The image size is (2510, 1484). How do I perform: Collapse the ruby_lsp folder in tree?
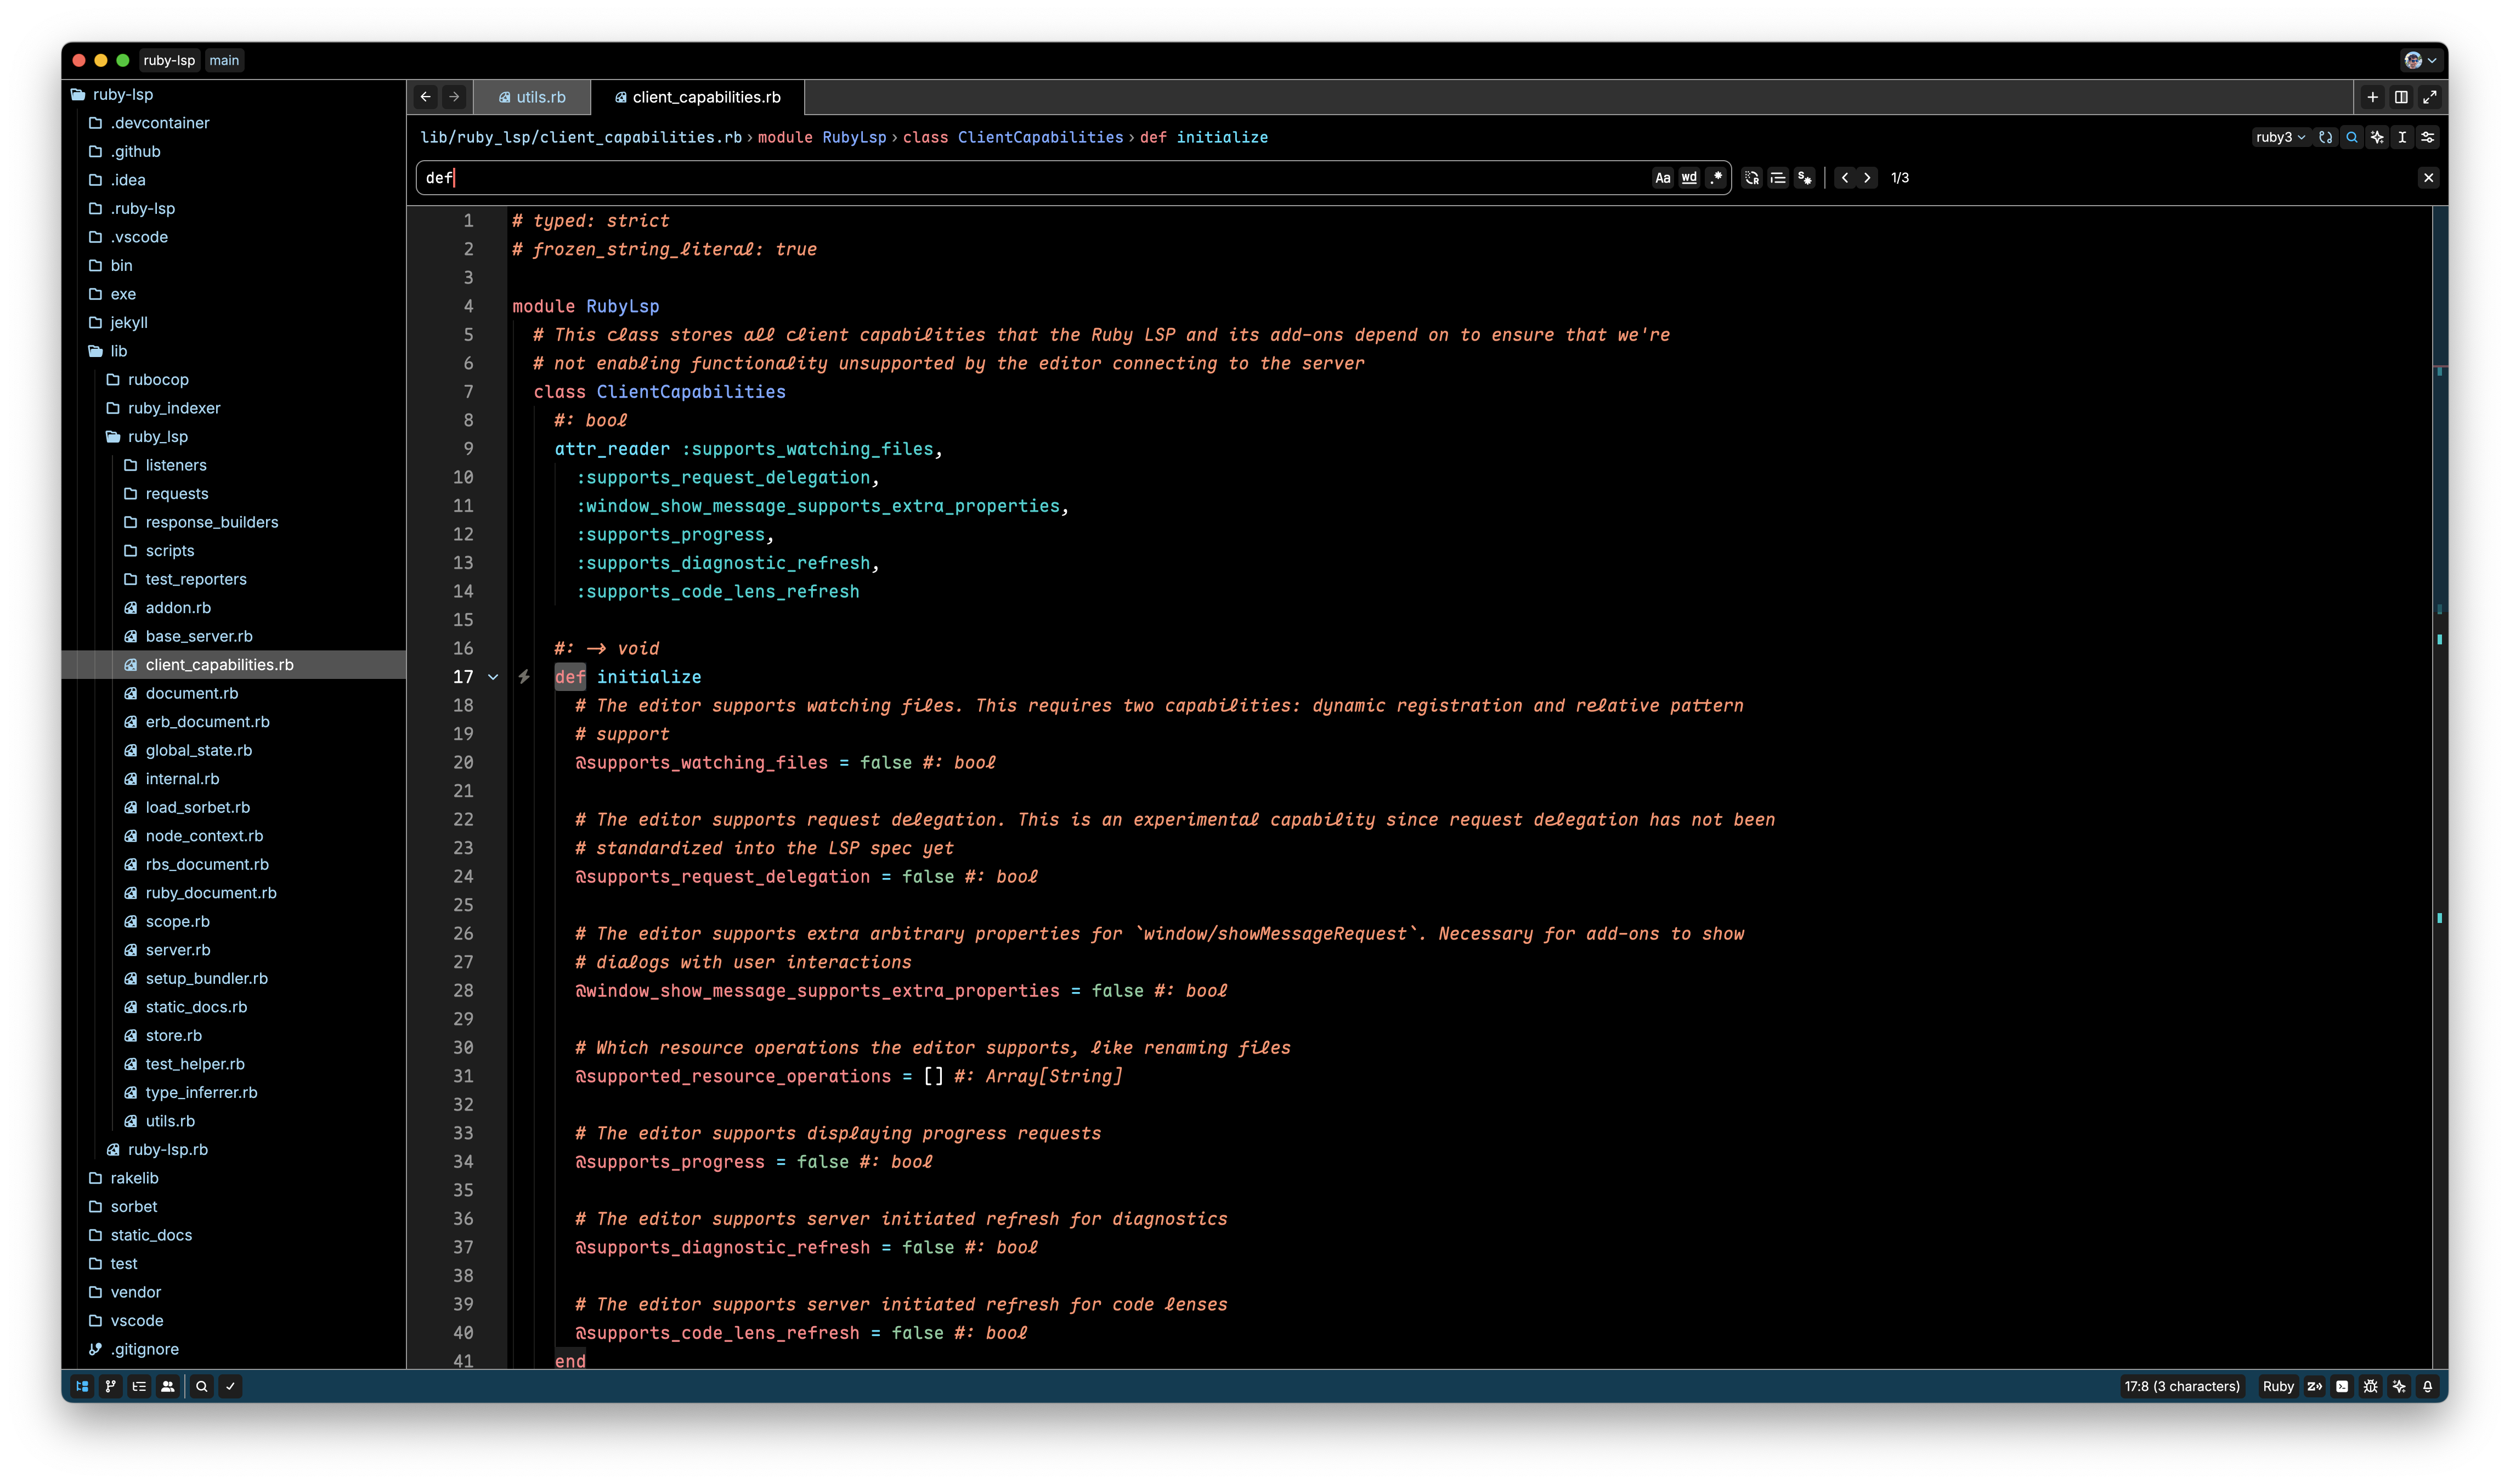click(x=157, y=437)
